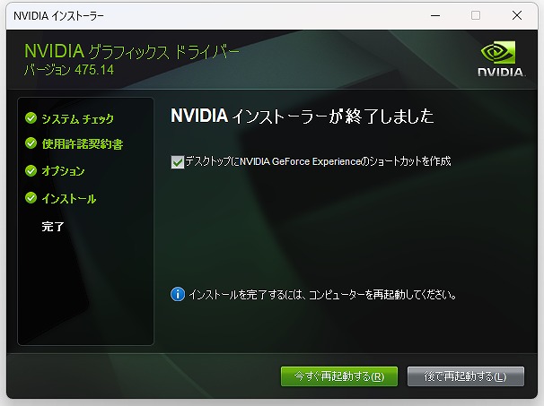The image size is (544, 406).
Task: Select the オプション step label
Action: coord(63,171)
